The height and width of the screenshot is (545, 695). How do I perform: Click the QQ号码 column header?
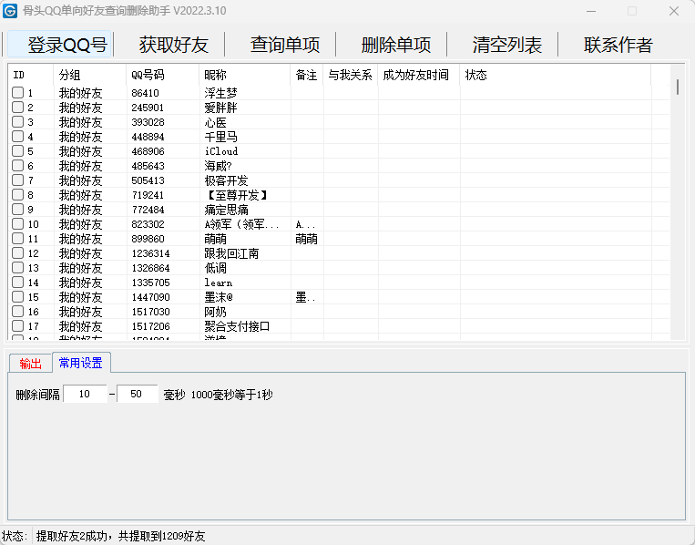[x=163, y=75]
